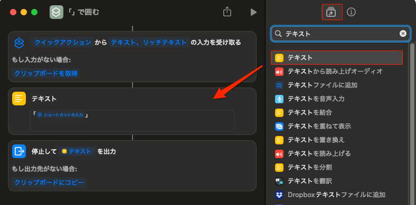Show shortcut details info icon

(x=351, y=12)
